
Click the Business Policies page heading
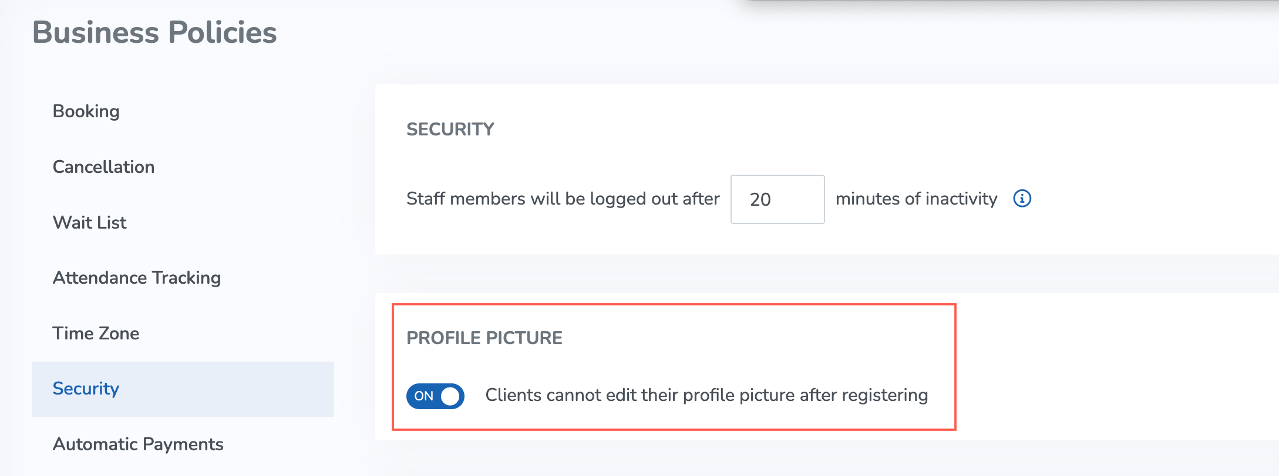pyautogui.click(x=154, y=32)
